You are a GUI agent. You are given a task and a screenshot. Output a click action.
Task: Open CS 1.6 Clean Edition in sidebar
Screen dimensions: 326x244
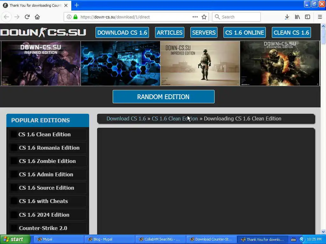48,134
